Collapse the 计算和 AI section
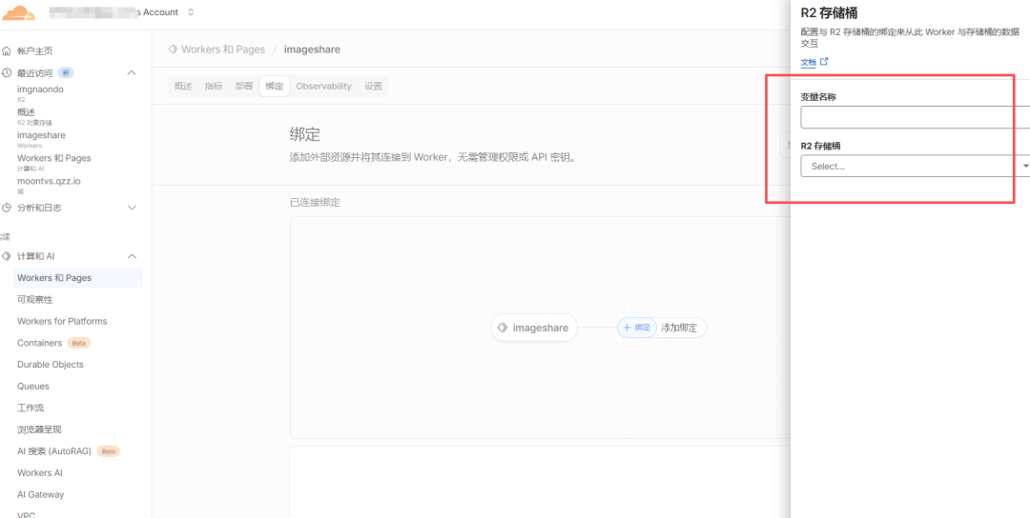Image resolution: width=1030 pixels, height=518 pixels. click(x=132, y=256)
